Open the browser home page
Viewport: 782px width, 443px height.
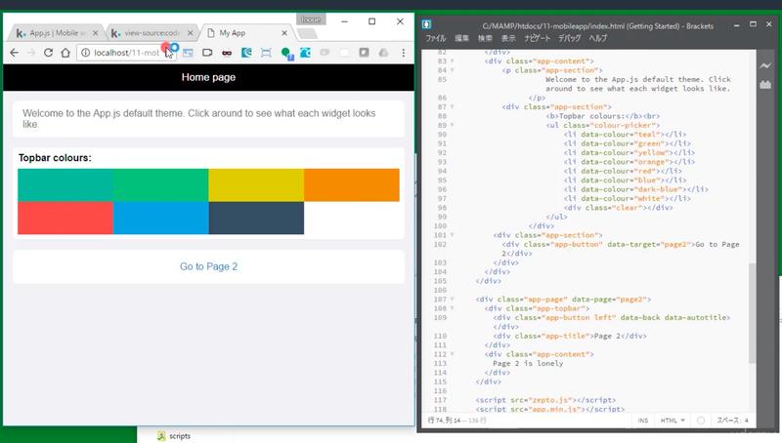pos(65,53)
